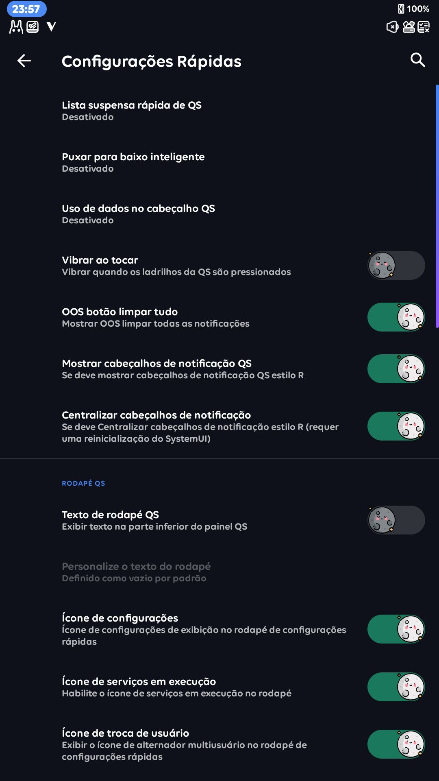
Task: Open Puxar para baixo inteligente options
Action: pyautogui.click(x=133, y=162)
